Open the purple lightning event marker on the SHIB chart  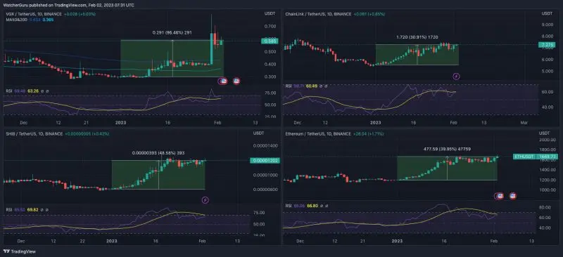pyautogui.click(x=205, y=200)
